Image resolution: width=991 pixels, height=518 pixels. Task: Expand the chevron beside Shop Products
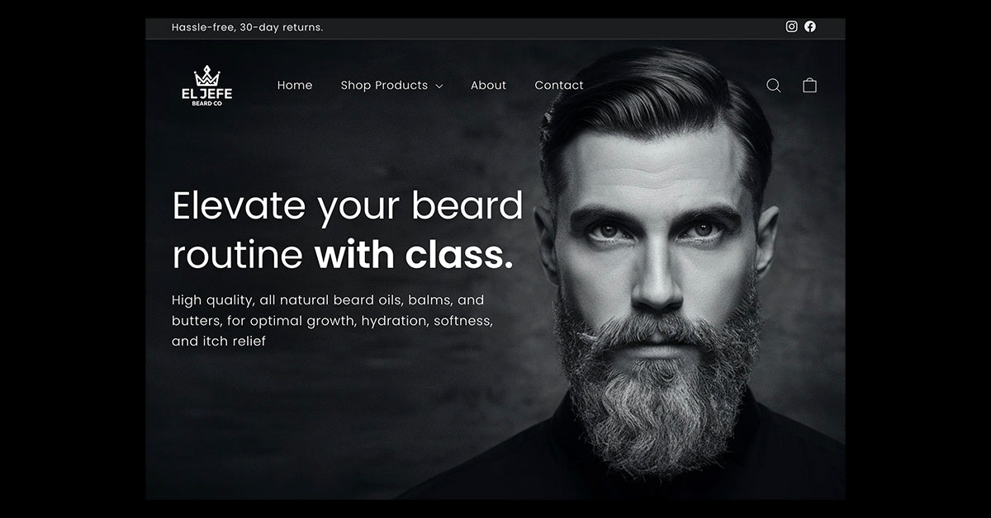439,86
